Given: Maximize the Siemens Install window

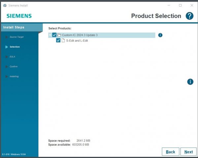Looking at the screenshot, I should 180,5.
